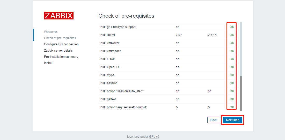Select Pre-installation summary step
Image resolution: width=285 pixels, height=140 pixels.
[61, 57]
